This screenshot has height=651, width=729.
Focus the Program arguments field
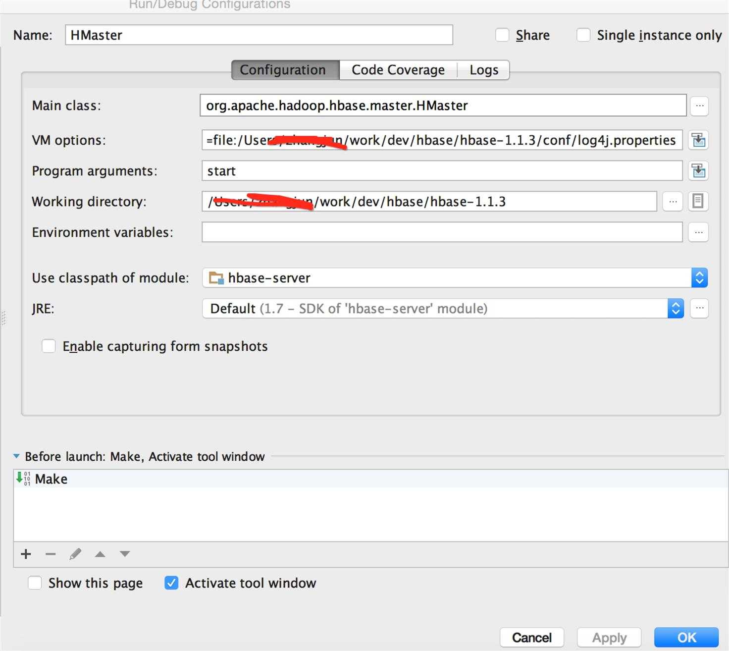pos(442,171)
